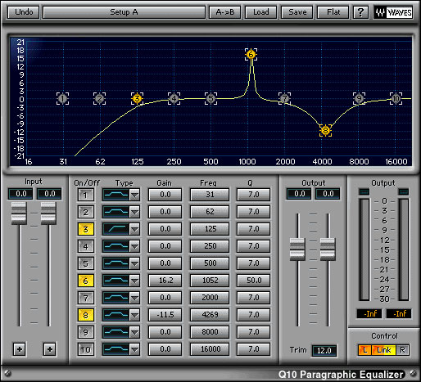Toggle the Link control button
This screenshot has height=382, width=421.
click(x=383, y=350)
